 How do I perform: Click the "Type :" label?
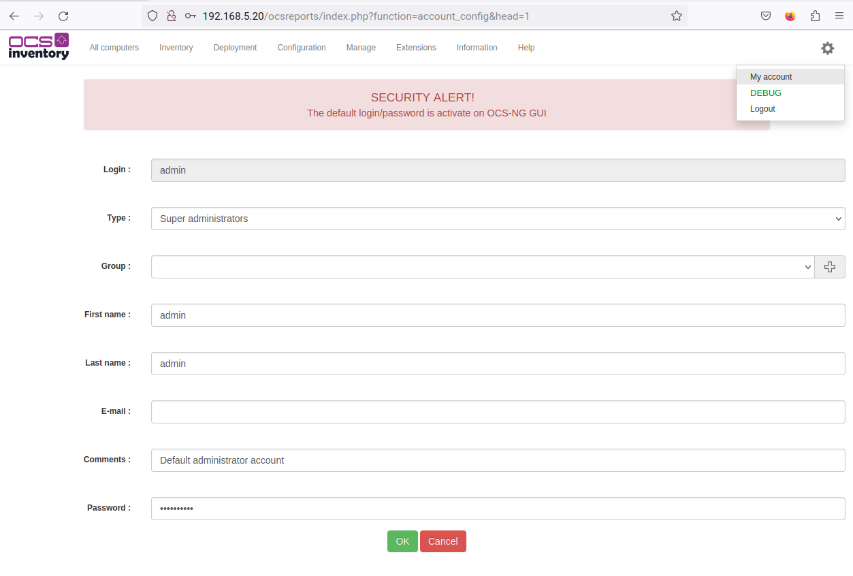point(118,218)
